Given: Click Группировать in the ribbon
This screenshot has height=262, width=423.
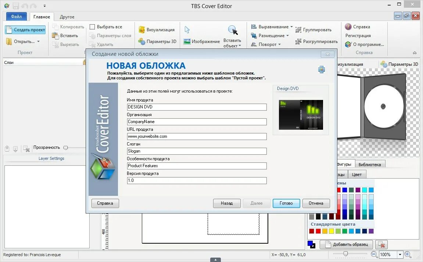Looking at the screenshot, I should pyautogui.click(x=313, y=30).
